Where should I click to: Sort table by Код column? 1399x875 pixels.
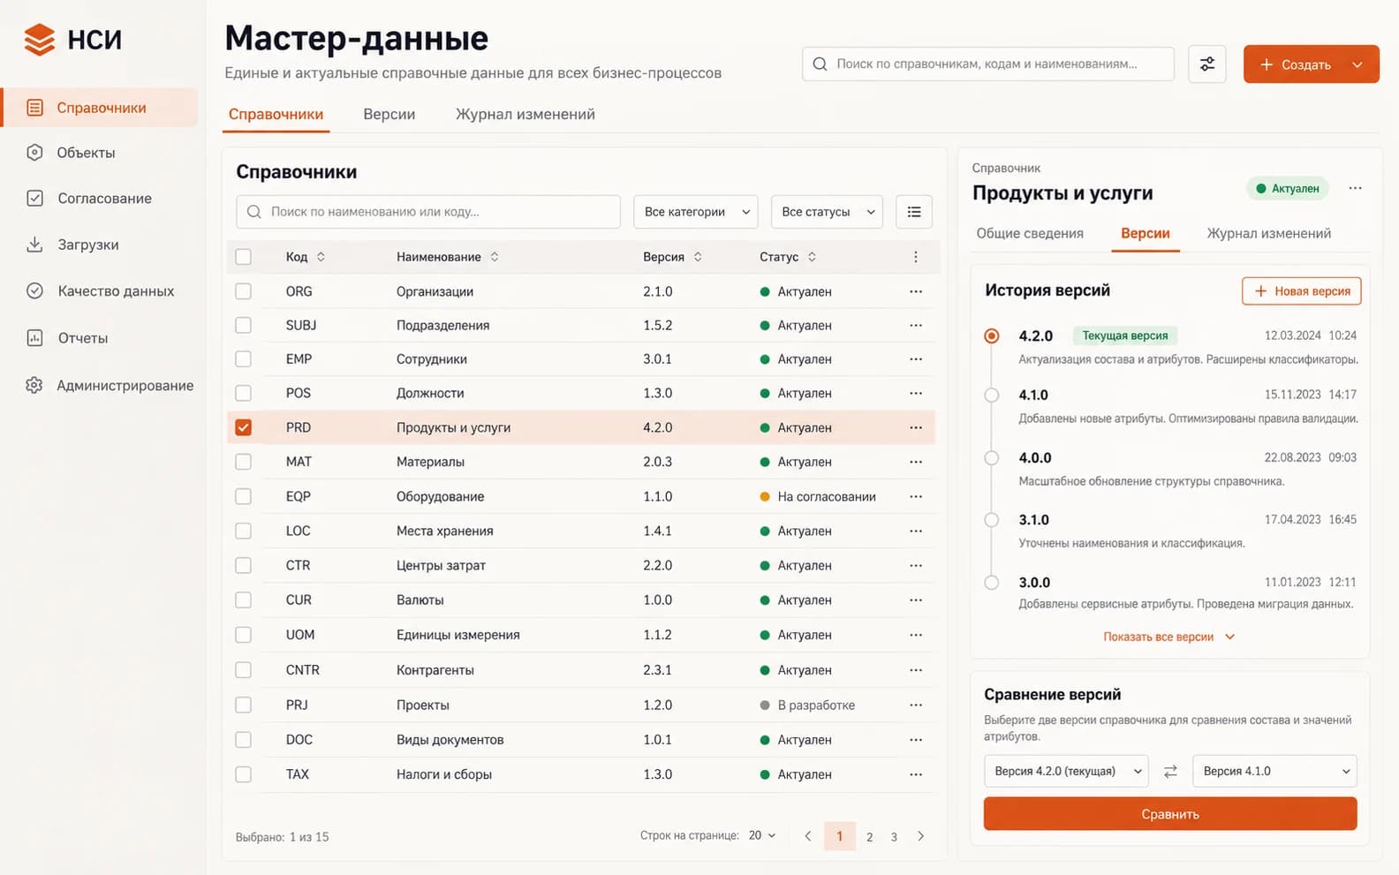click(x=306, y=257)
